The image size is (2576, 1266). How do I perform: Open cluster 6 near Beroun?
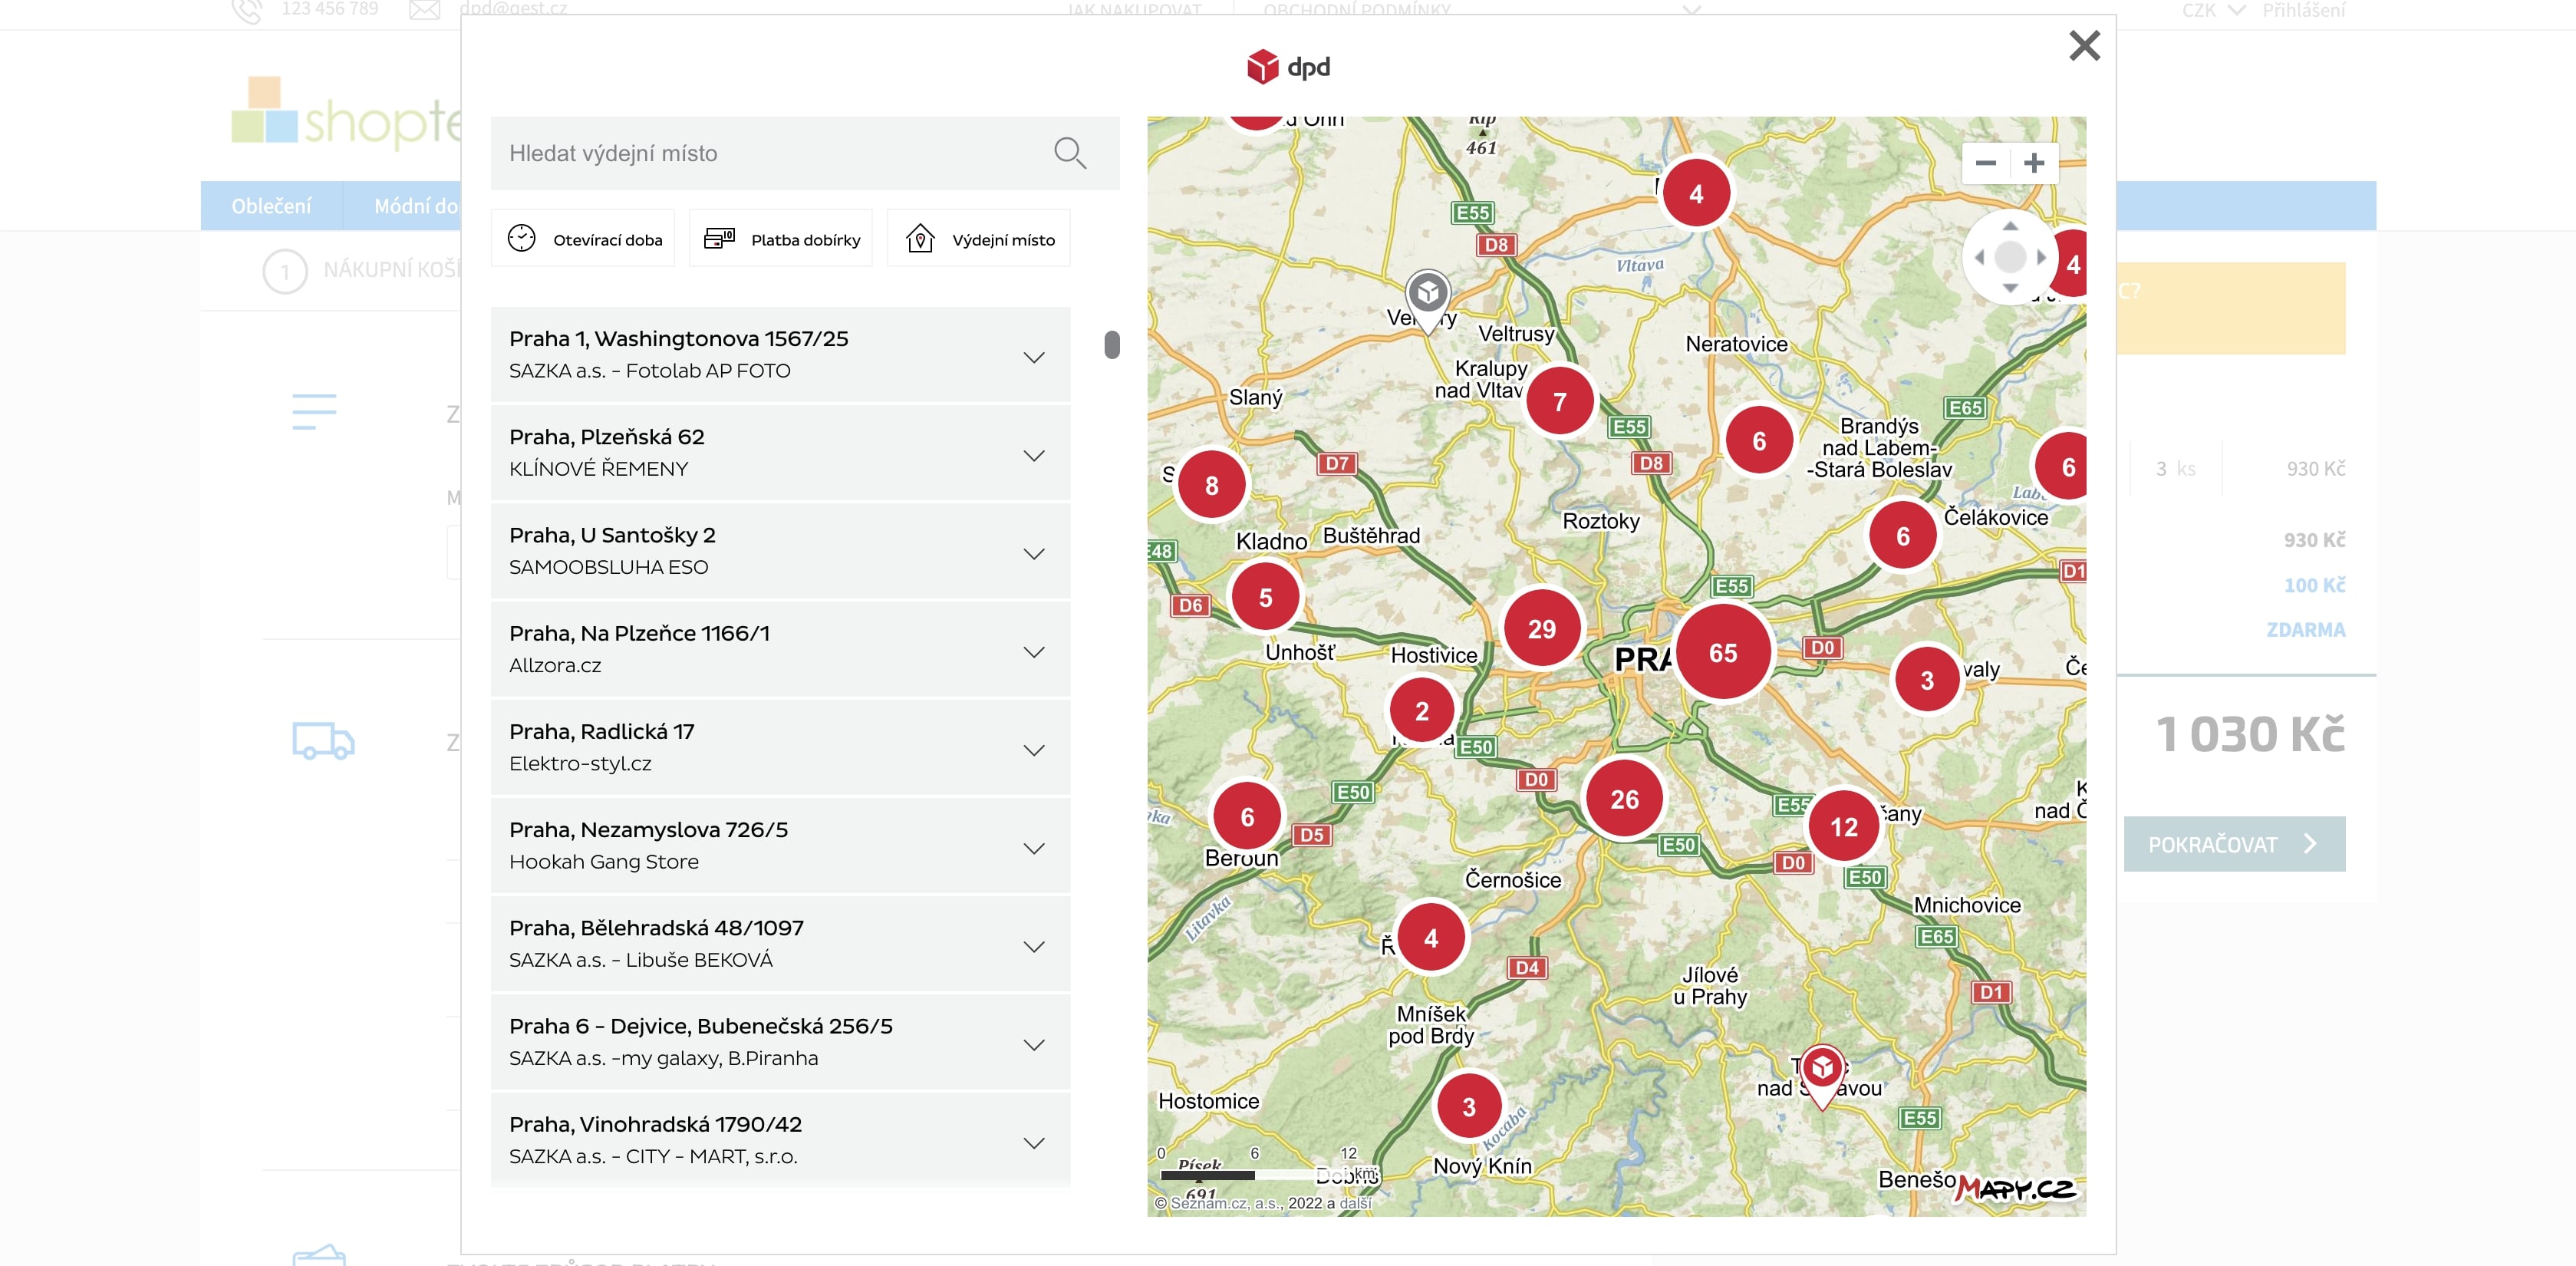(1247, 816)
